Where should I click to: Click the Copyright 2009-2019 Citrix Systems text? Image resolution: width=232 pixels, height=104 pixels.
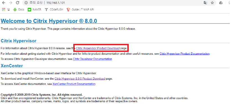(x=41, y=95)
